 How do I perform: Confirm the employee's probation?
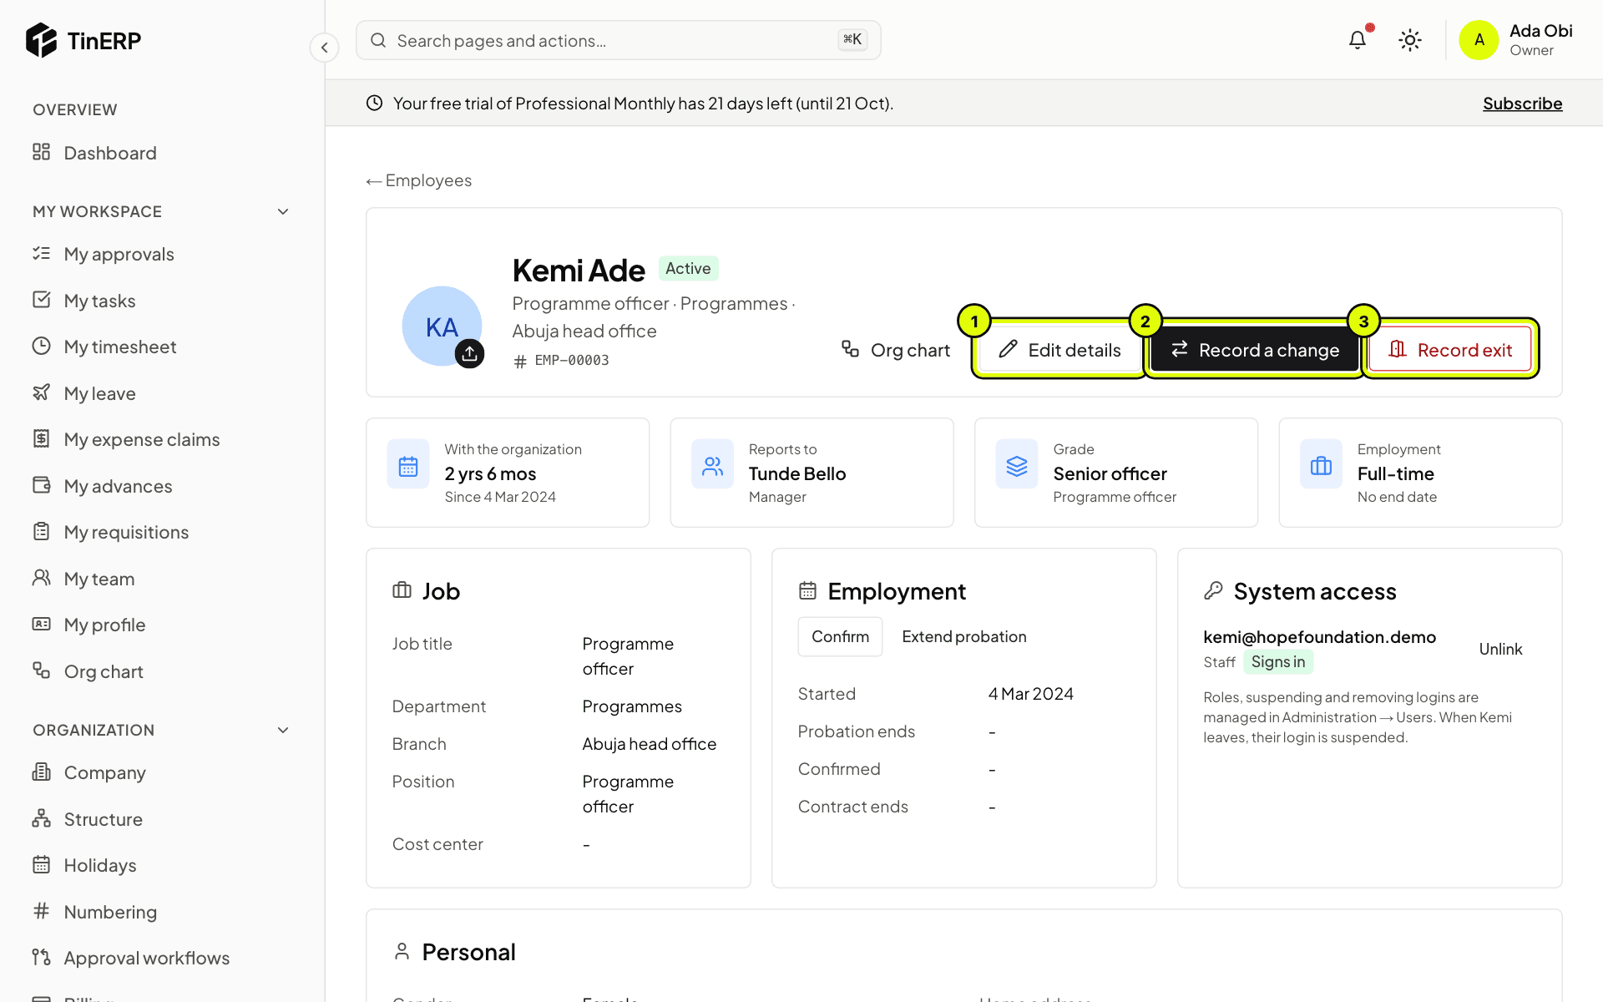point(840,636)
